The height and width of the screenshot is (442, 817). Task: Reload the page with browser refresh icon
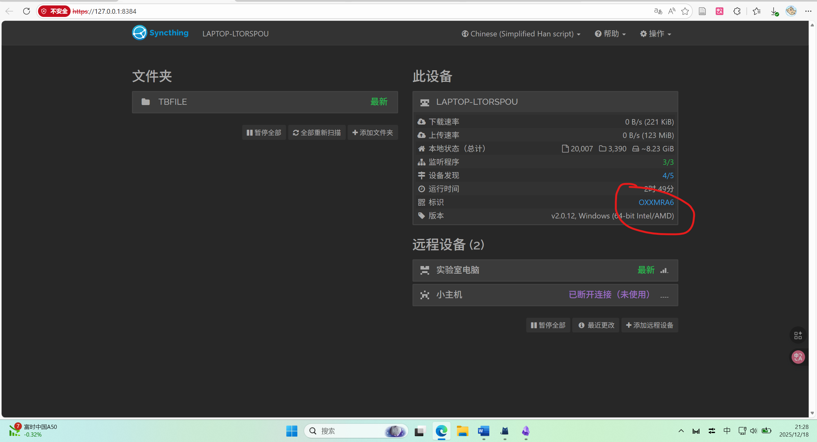pos(27,11)
